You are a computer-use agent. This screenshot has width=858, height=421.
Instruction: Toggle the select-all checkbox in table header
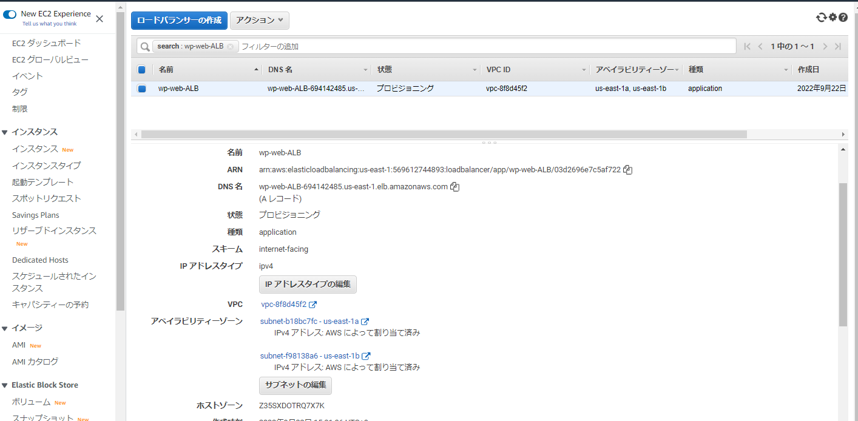(x=141, y=70)
